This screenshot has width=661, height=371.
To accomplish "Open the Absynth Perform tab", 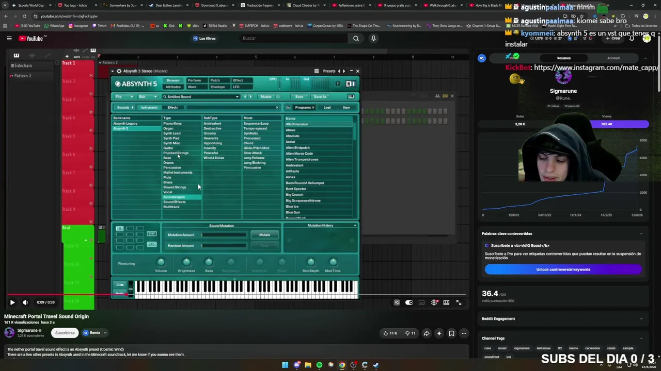I will click(x=194, y=80).
